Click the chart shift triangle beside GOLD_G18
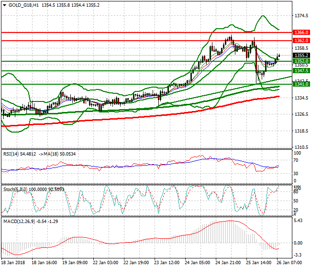 [4, 5]
